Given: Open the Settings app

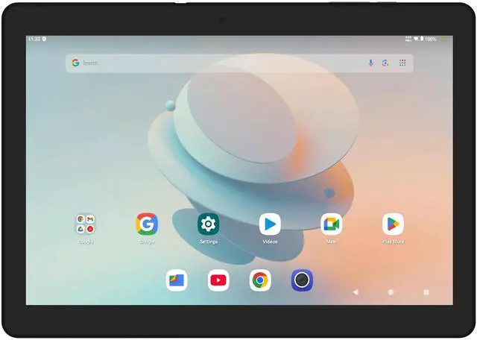Looking at the screenshot, I should coord(209,224).
